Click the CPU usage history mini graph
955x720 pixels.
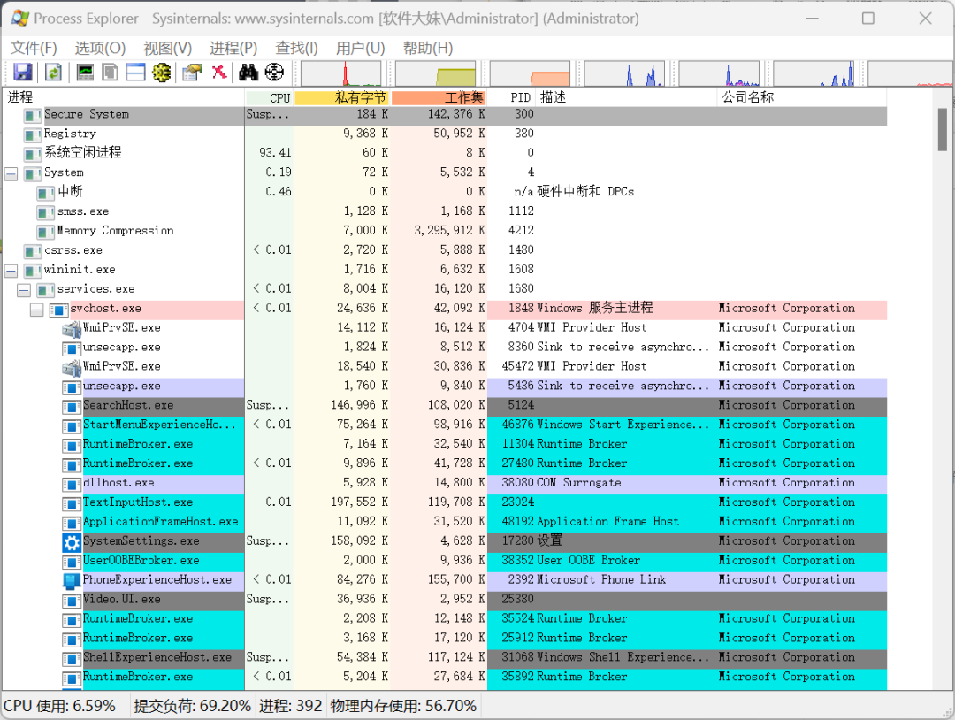341,73
